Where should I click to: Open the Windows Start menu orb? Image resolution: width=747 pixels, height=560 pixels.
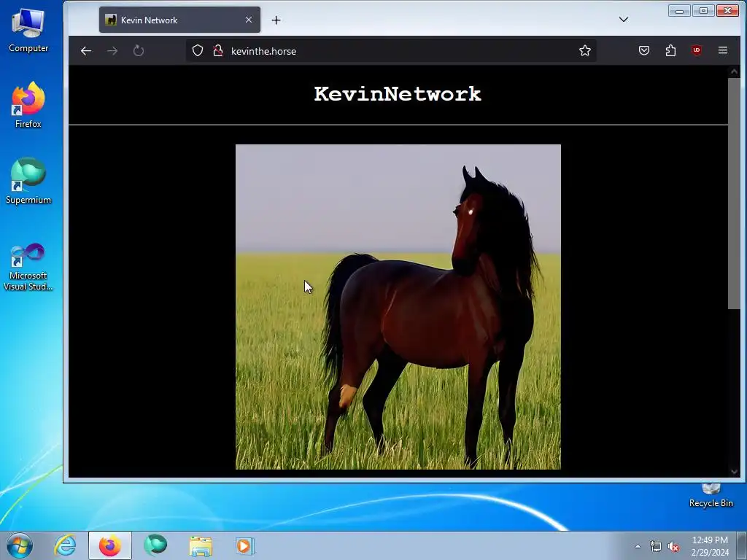coord(20,545)
